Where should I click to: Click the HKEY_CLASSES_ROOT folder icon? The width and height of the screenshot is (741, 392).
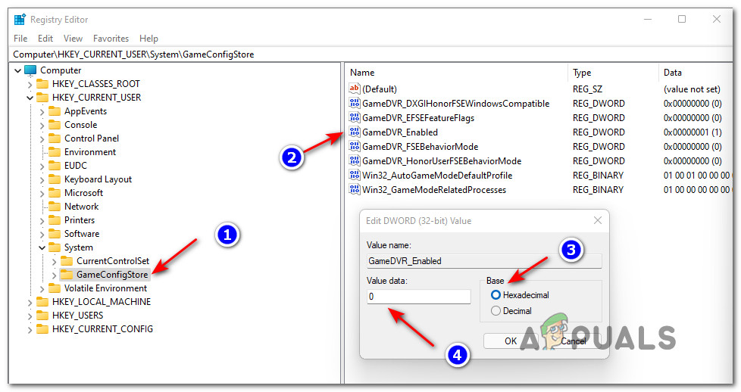coord(42,84)
